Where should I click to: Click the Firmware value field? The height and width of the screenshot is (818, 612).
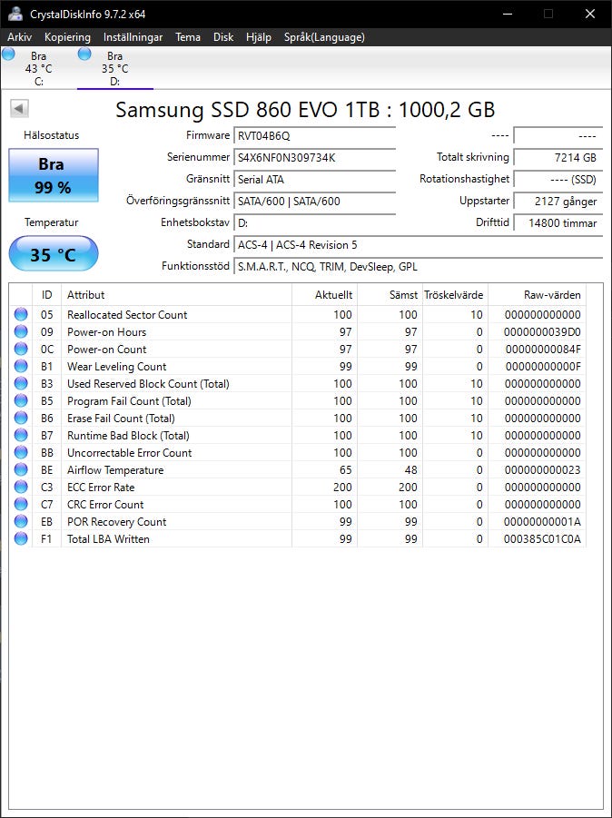tap(314, 135)
